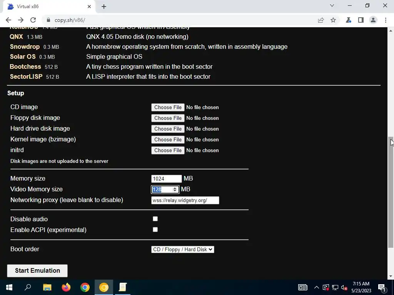Check Enable ACPI (experimental)
394x295 pixels.
155,230
